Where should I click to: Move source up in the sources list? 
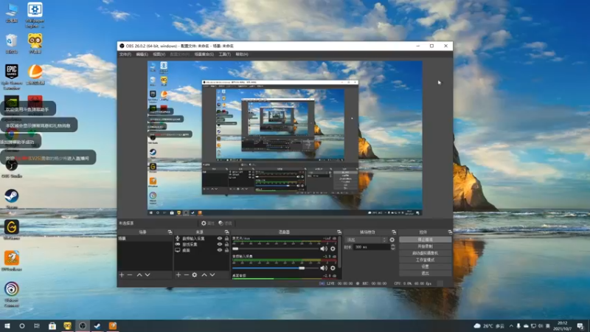pos(204,275)
